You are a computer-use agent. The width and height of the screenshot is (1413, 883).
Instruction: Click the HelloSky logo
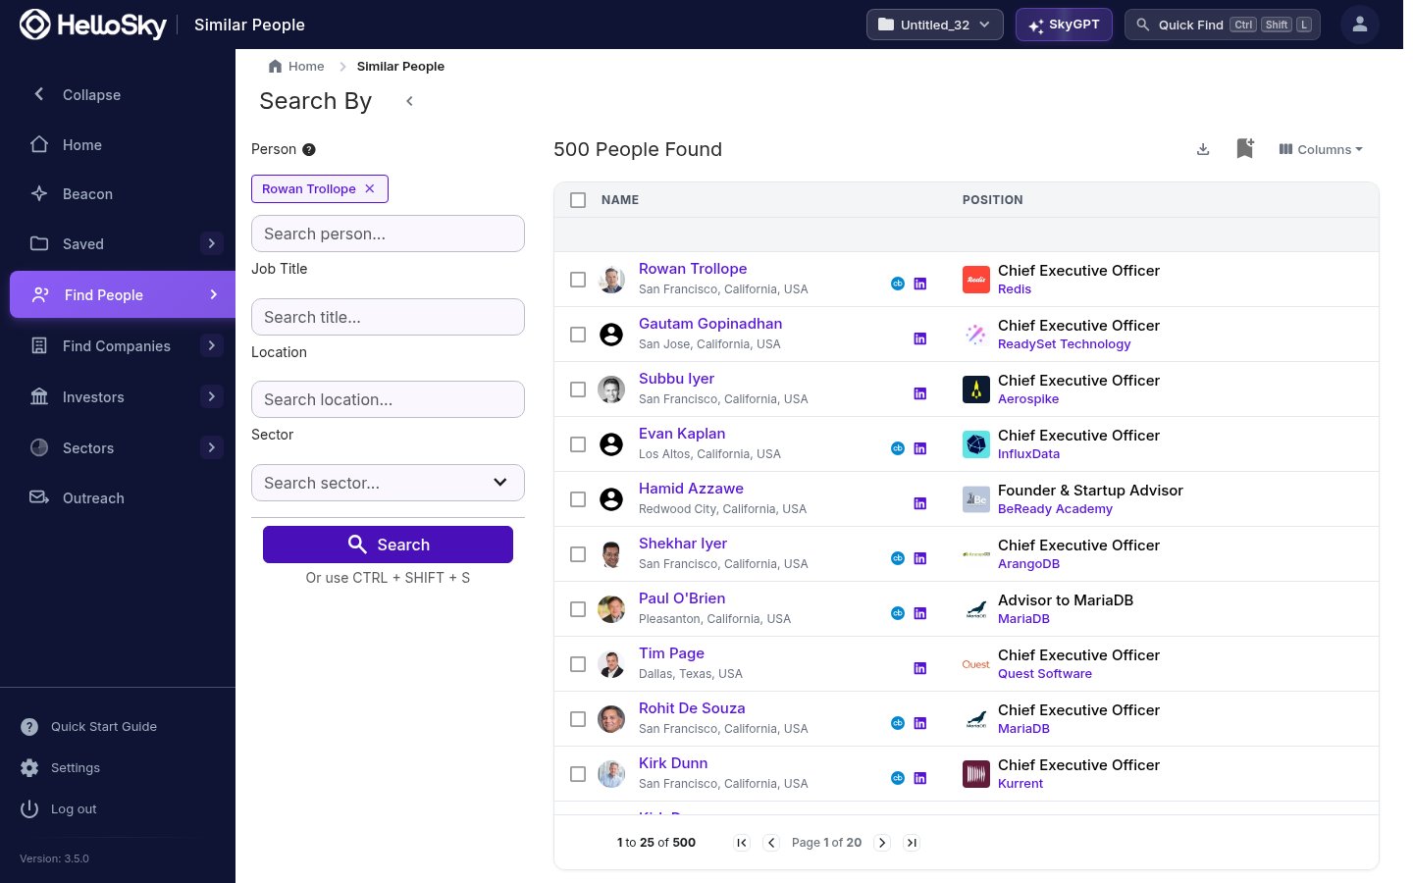(x=93, y=25)
